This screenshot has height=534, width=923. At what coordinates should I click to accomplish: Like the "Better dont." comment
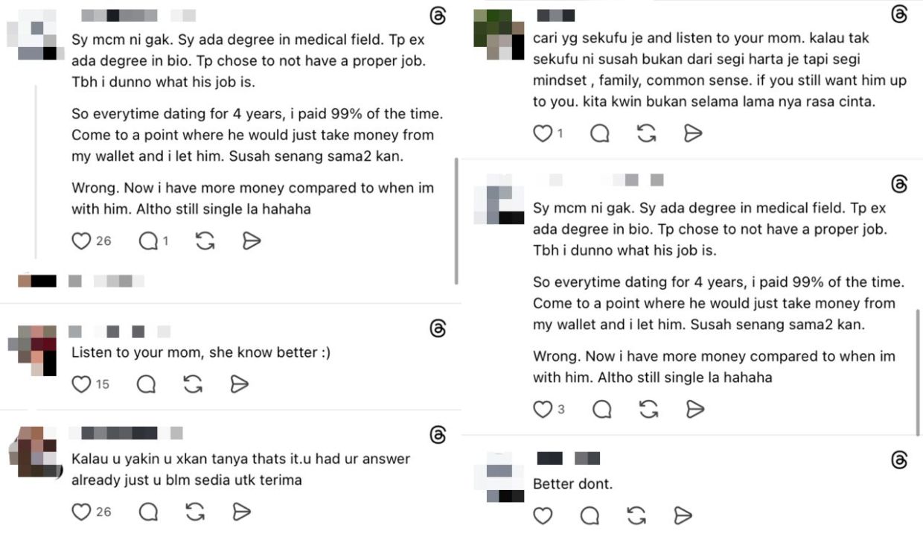pos(543,515)
